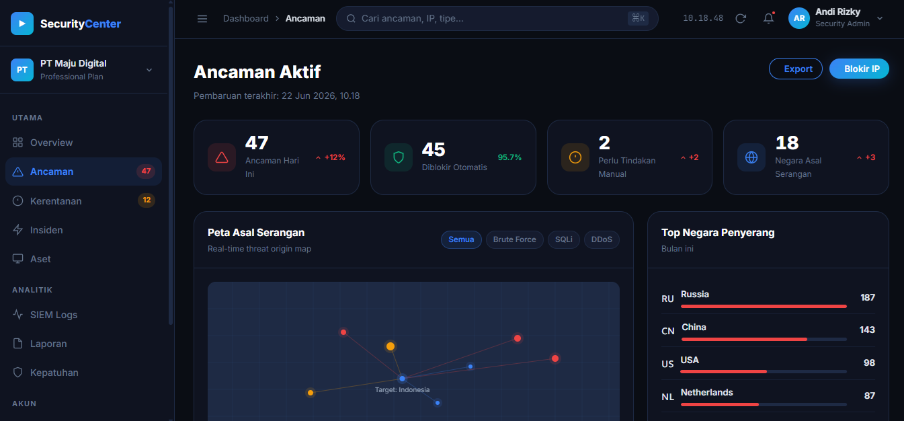
Task: Click the +2 trend on Perlu Tindakan Manual
Action: pyautogui.click(x=690, y=157)
